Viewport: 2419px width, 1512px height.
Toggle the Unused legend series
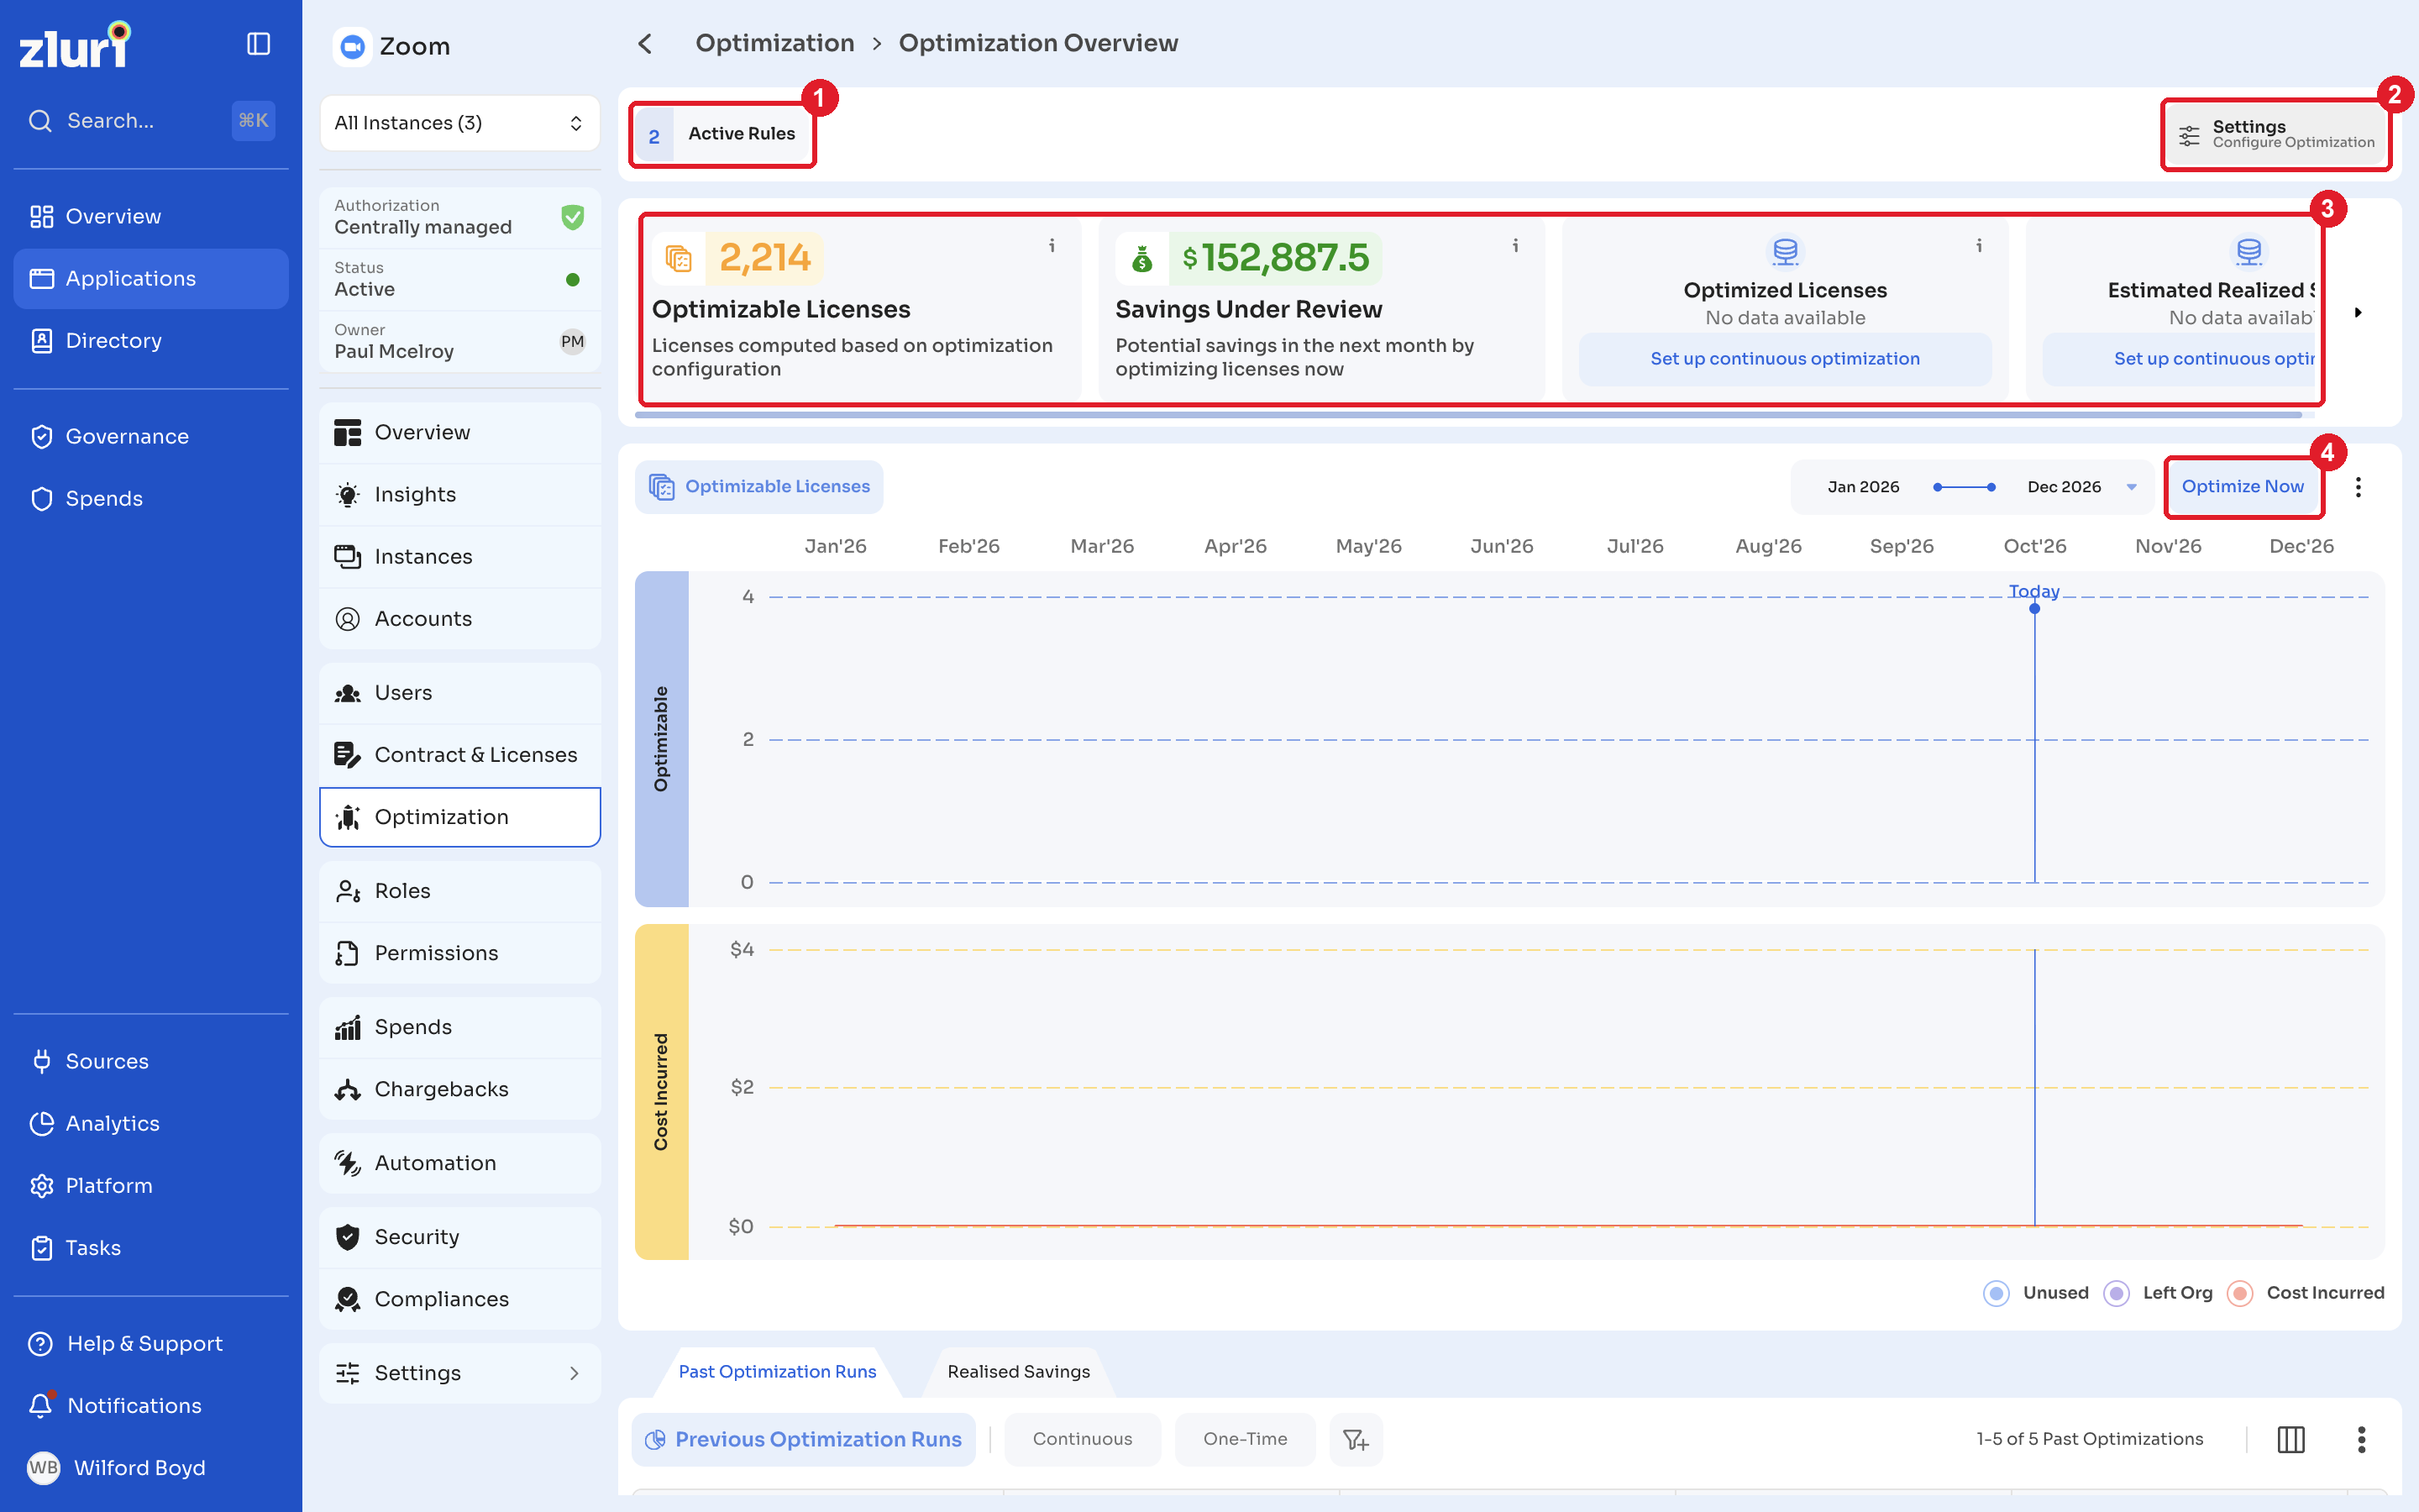click(2036, 1293)
